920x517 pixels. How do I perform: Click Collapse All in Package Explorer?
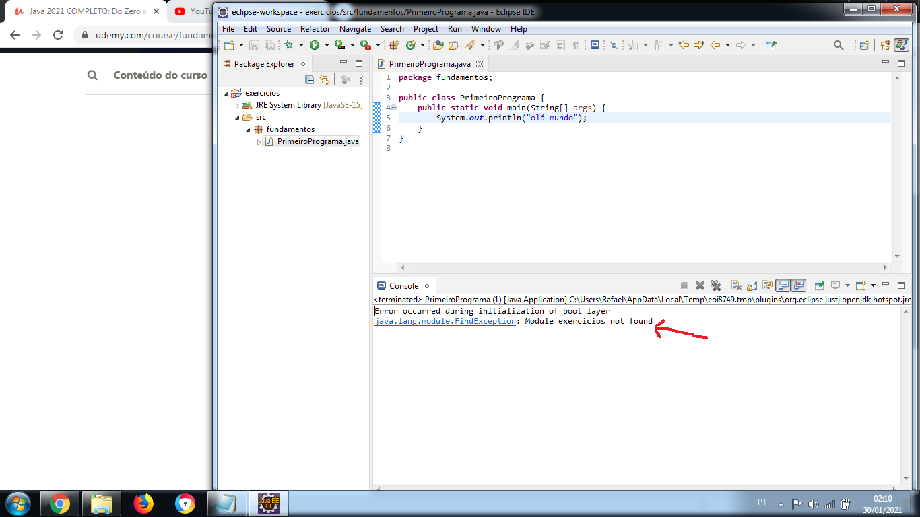(310, 79)
